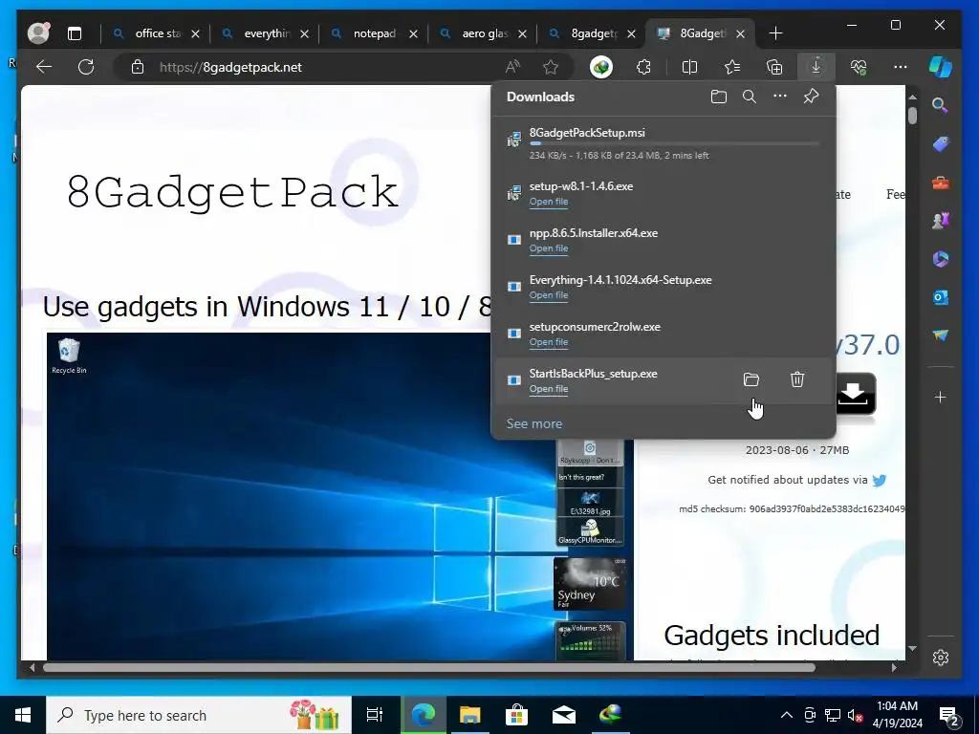Image resolution: width=979 pixels, height=734 pixels.
Task: See more downloads
Action: coord(533,423)
